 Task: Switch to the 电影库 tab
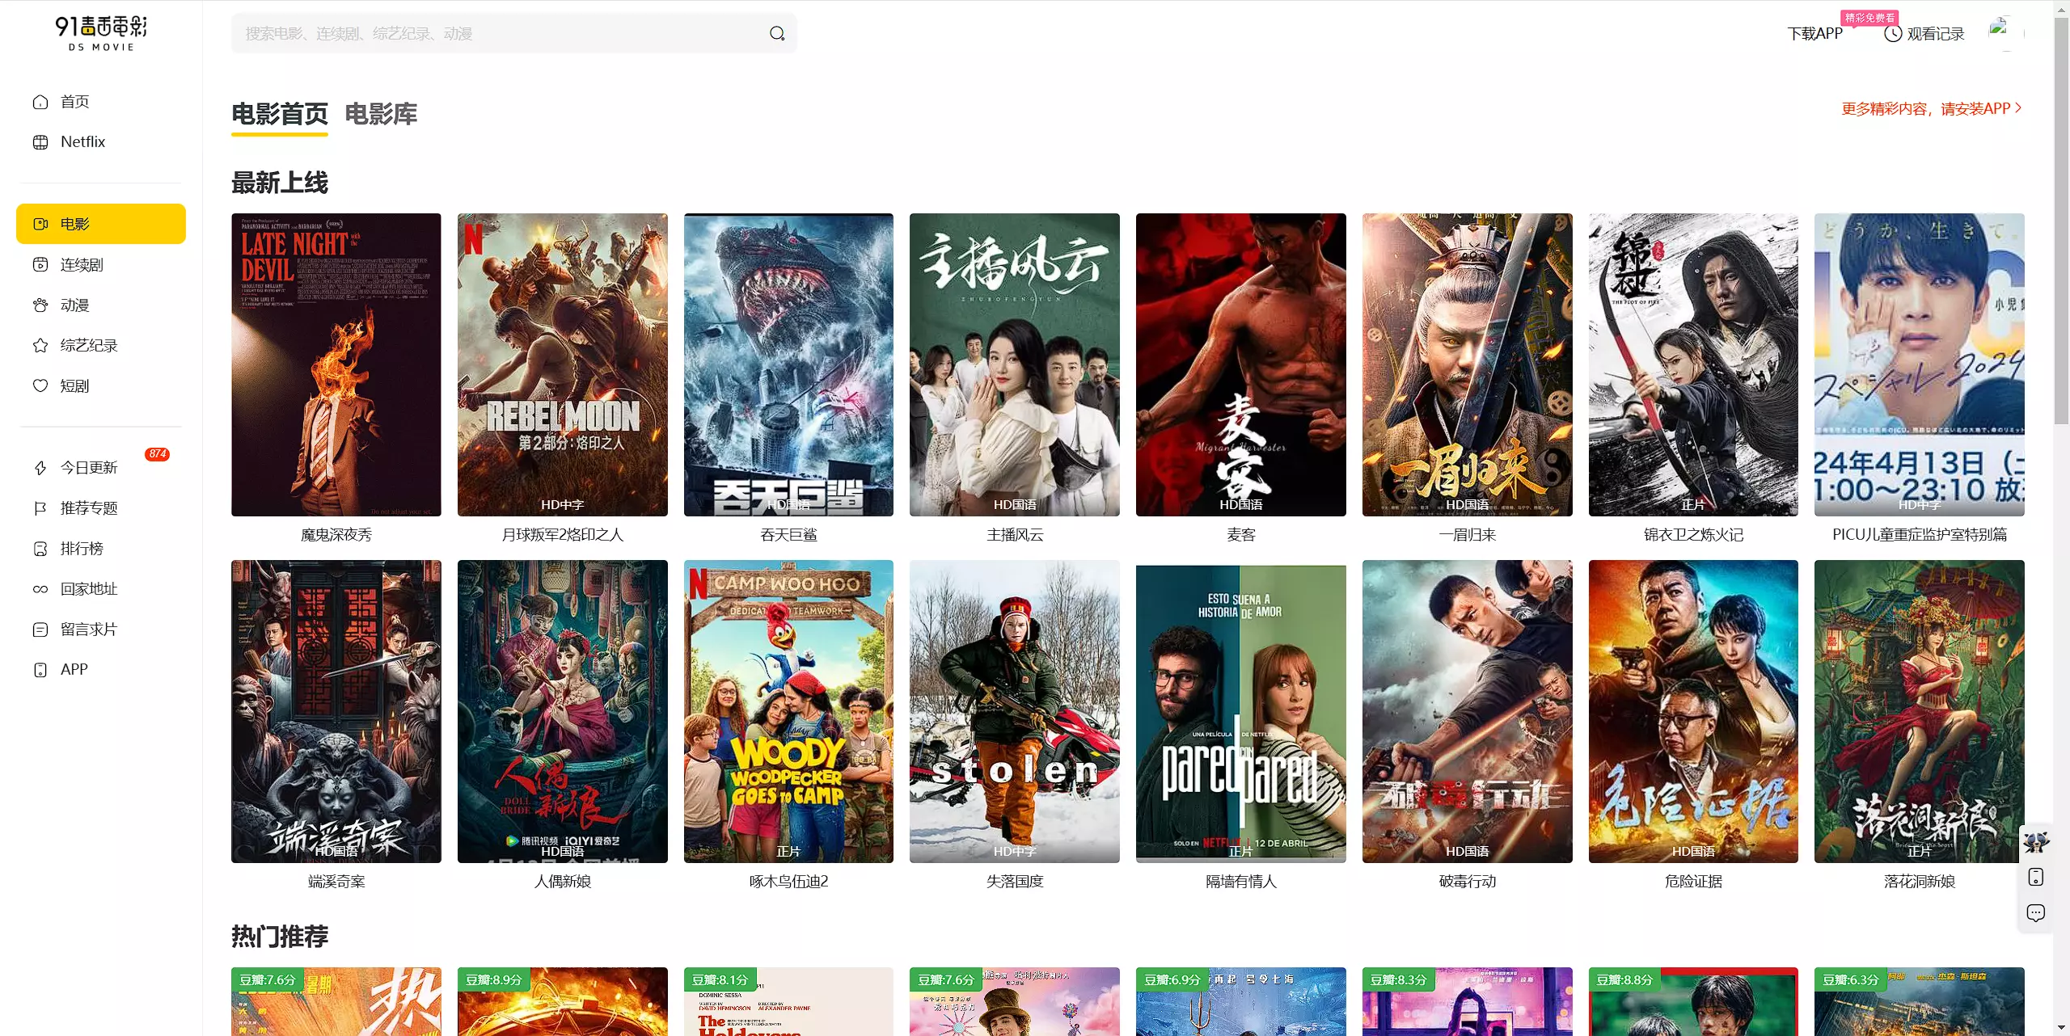click(x=381, y=114)
